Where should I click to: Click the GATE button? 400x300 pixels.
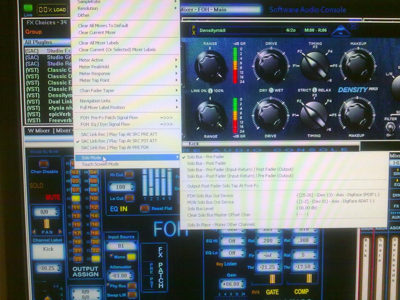pyautogui.click(x=272, y=292)
